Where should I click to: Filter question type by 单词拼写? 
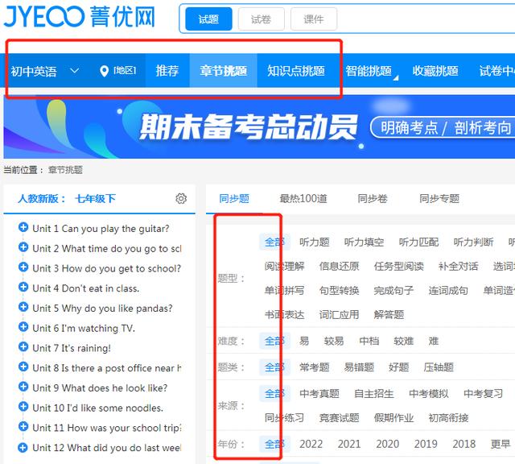(x=284, y=290)
